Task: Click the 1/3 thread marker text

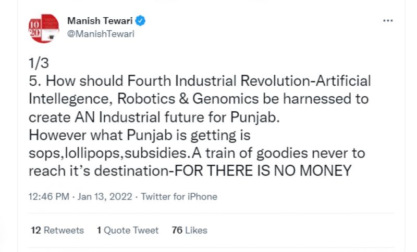Action: pos(39,63)
